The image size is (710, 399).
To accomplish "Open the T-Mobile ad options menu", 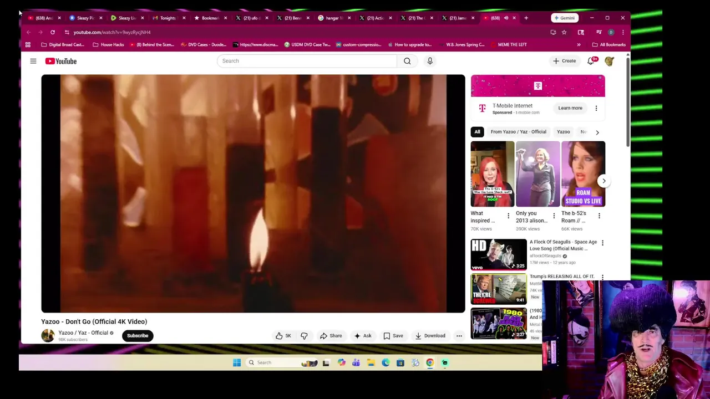I will [x=596, y=108].
